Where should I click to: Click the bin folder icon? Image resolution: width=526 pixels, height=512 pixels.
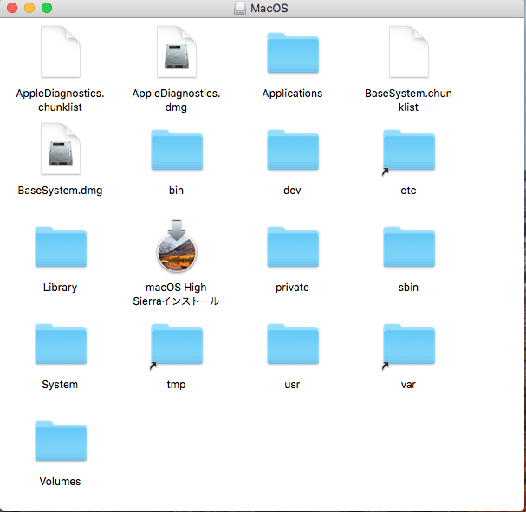click(x=177, y=152)
